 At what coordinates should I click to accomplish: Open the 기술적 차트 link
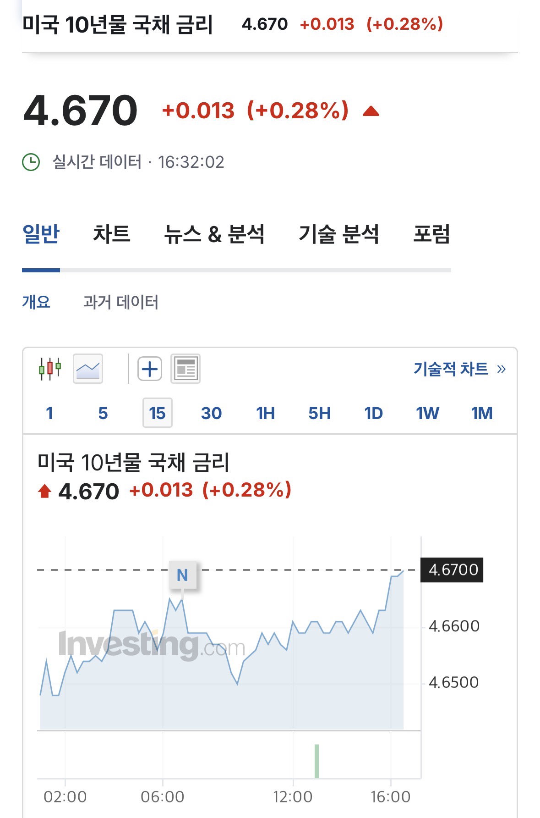tap(459, 369)
